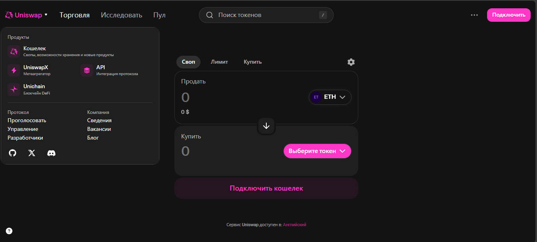The image size is (537, 242).
Task: Open the X (Twitter) social icon
Action: (x=32, y=153)
